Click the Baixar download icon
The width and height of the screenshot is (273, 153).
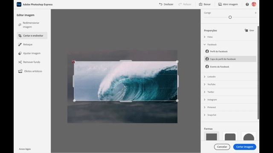coord(200,4)
